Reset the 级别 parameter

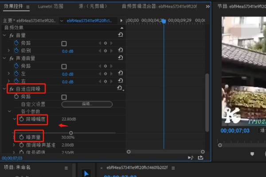(121, 50)
